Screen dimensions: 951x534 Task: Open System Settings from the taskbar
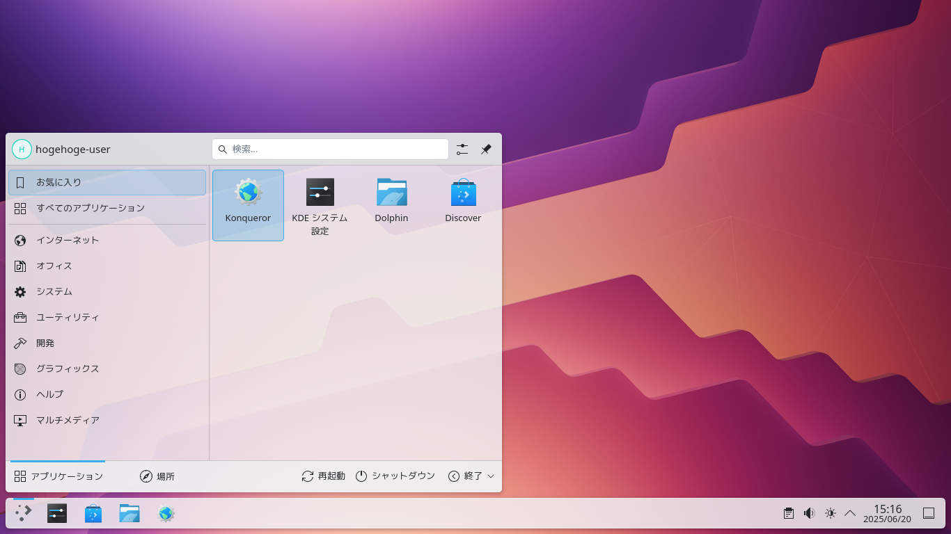[x=57, y=514]
